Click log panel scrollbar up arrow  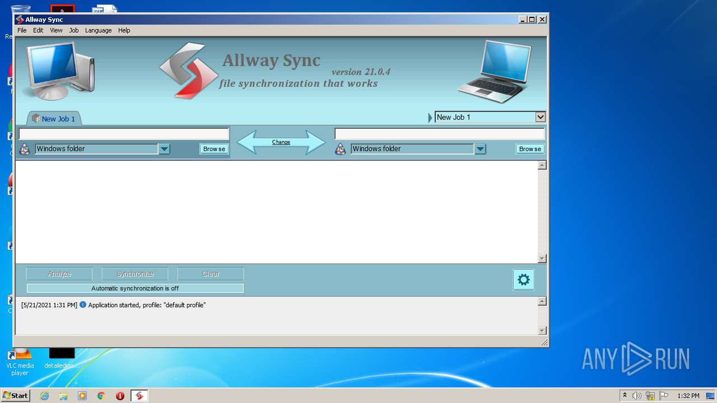click(542, 302)
